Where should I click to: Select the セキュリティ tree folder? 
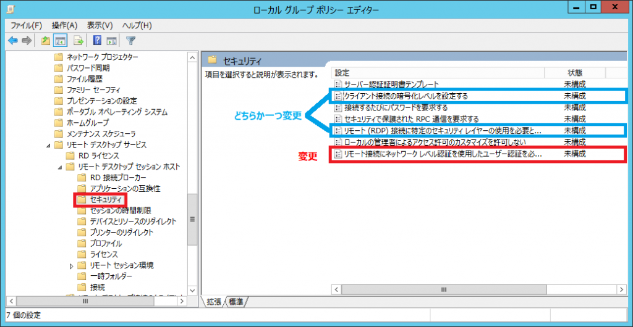pos(106,200)
